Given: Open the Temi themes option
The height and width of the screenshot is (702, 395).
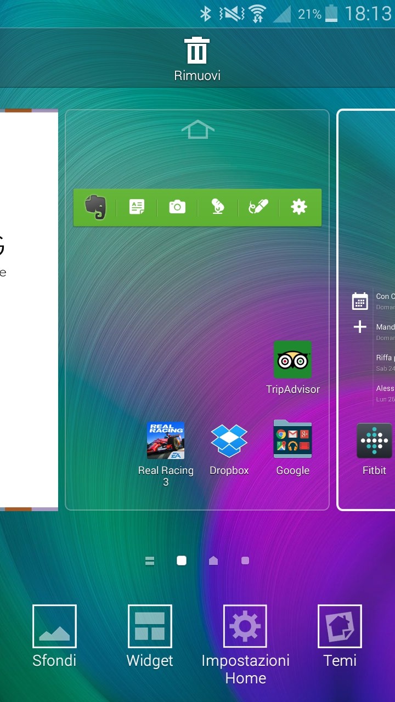Looking at the screenshot, I should tap(340, 626).
